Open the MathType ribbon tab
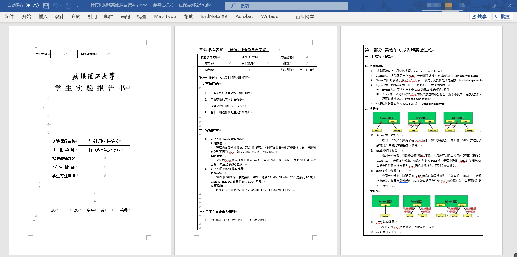 pos(165,16)
